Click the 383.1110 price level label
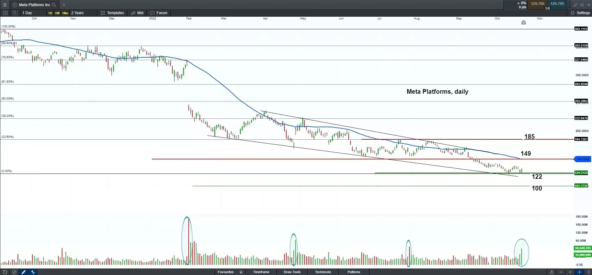592x275 pixels. pos(581,29)
